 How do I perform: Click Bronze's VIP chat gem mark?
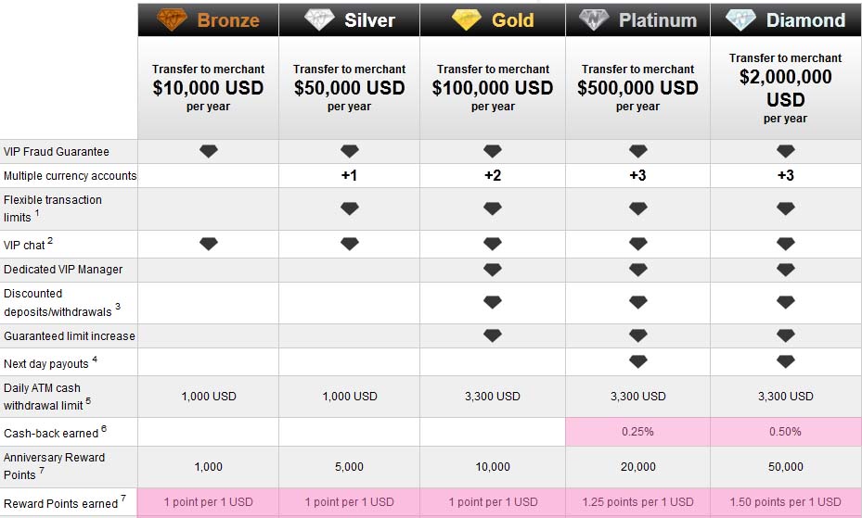[x=209, y=244]
